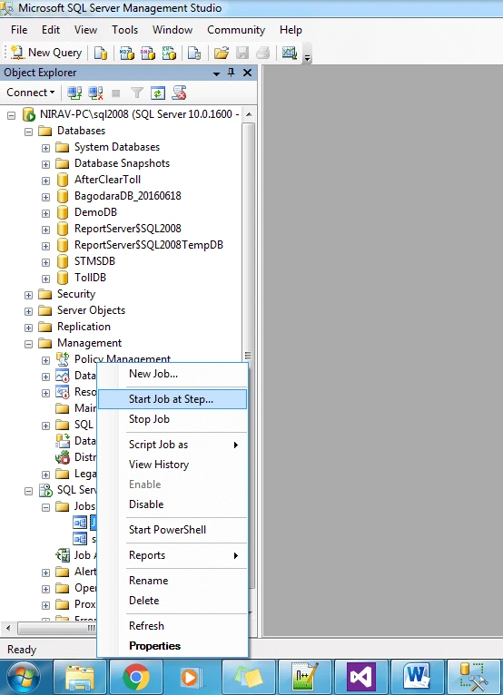Open the Reports submenu

173,555
